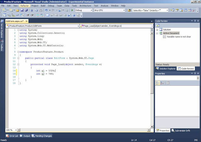Open the Refactor menu
Image resolution: width=201 pixels, height=142 pixels.
(x=24, y=6)
